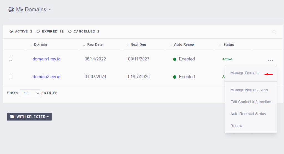Open the three-dots menu for domain1.my.id

[270, 60]
